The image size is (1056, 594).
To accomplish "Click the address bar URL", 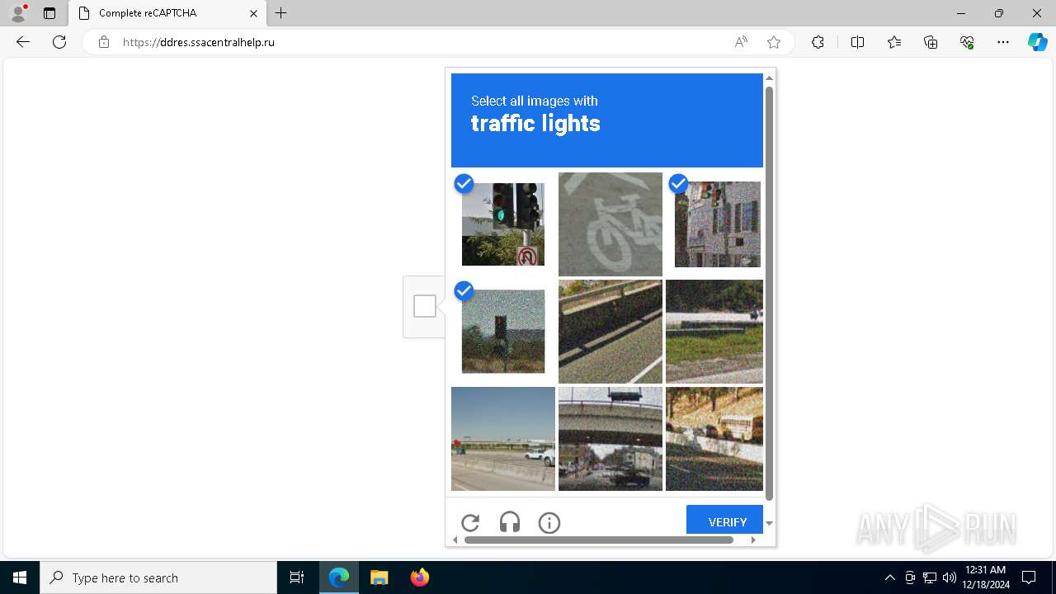I will 199,42.
